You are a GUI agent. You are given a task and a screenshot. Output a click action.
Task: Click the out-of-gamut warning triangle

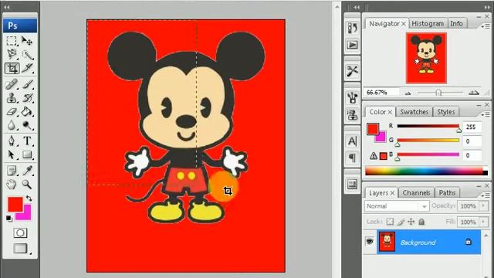[x=374, y=155]
